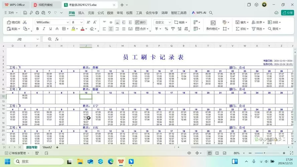
Task: Switch to page layout view icon
Action: (217, 153)
